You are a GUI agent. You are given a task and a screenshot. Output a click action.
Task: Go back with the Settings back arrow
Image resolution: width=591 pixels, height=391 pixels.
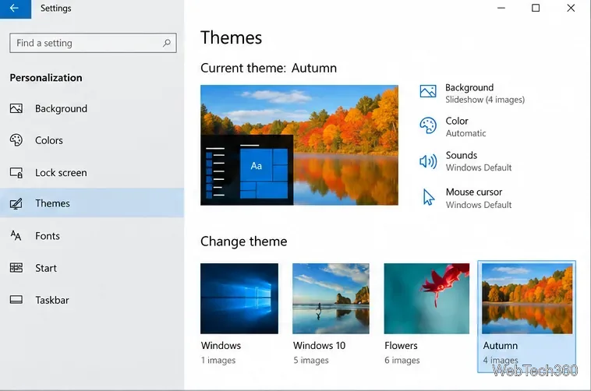click(15, 9)
